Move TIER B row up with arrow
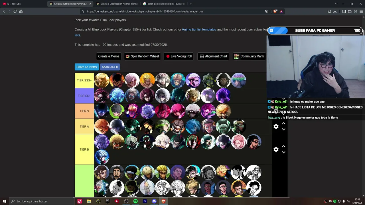Image resolution: width=365 pixels, height=205 pixels. click(x=283, y=147)
